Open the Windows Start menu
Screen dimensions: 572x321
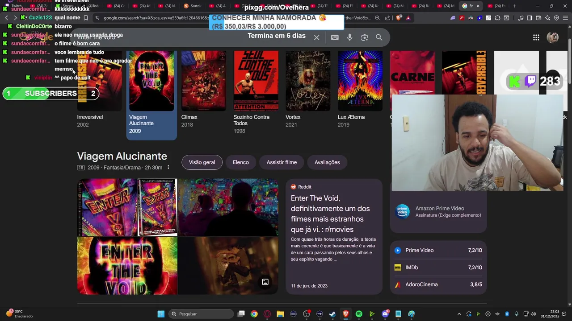click(x=161, y=314)
